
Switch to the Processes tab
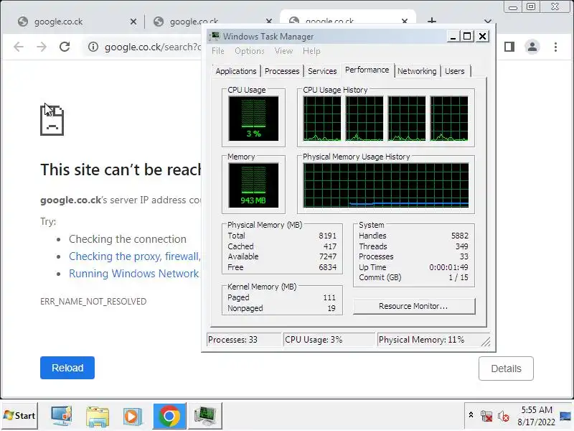282,71
